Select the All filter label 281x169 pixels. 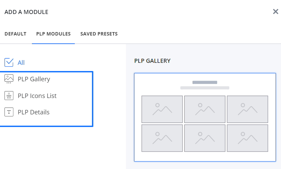(21, 63)
